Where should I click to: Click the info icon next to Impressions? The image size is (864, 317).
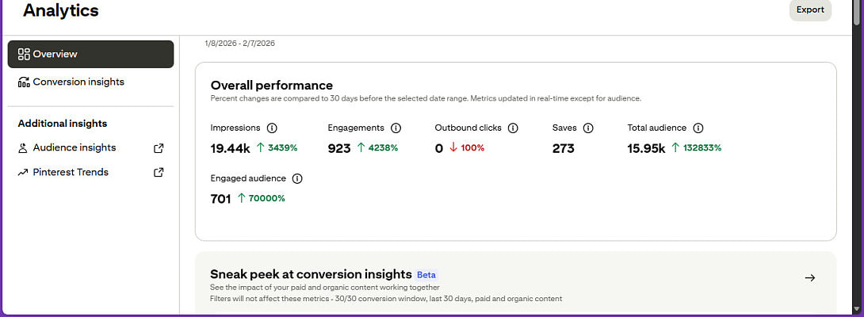point(272,128)
